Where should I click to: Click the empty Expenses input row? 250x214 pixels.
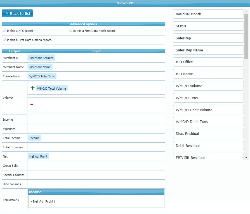[96, 129]
